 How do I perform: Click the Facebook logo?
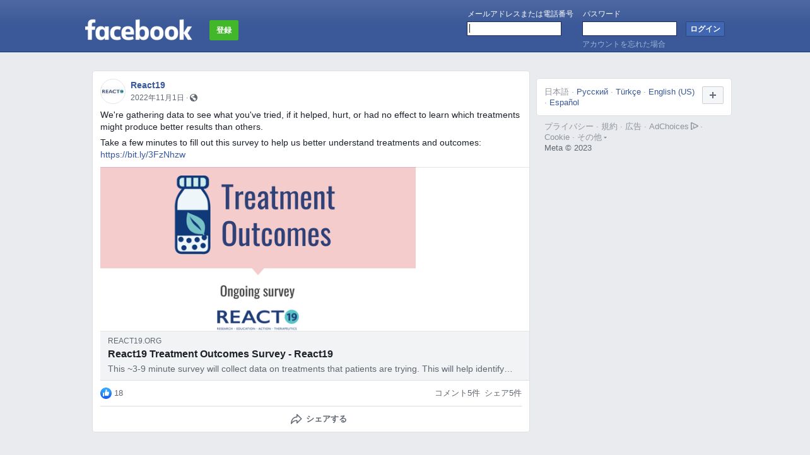tap(138, 30)
